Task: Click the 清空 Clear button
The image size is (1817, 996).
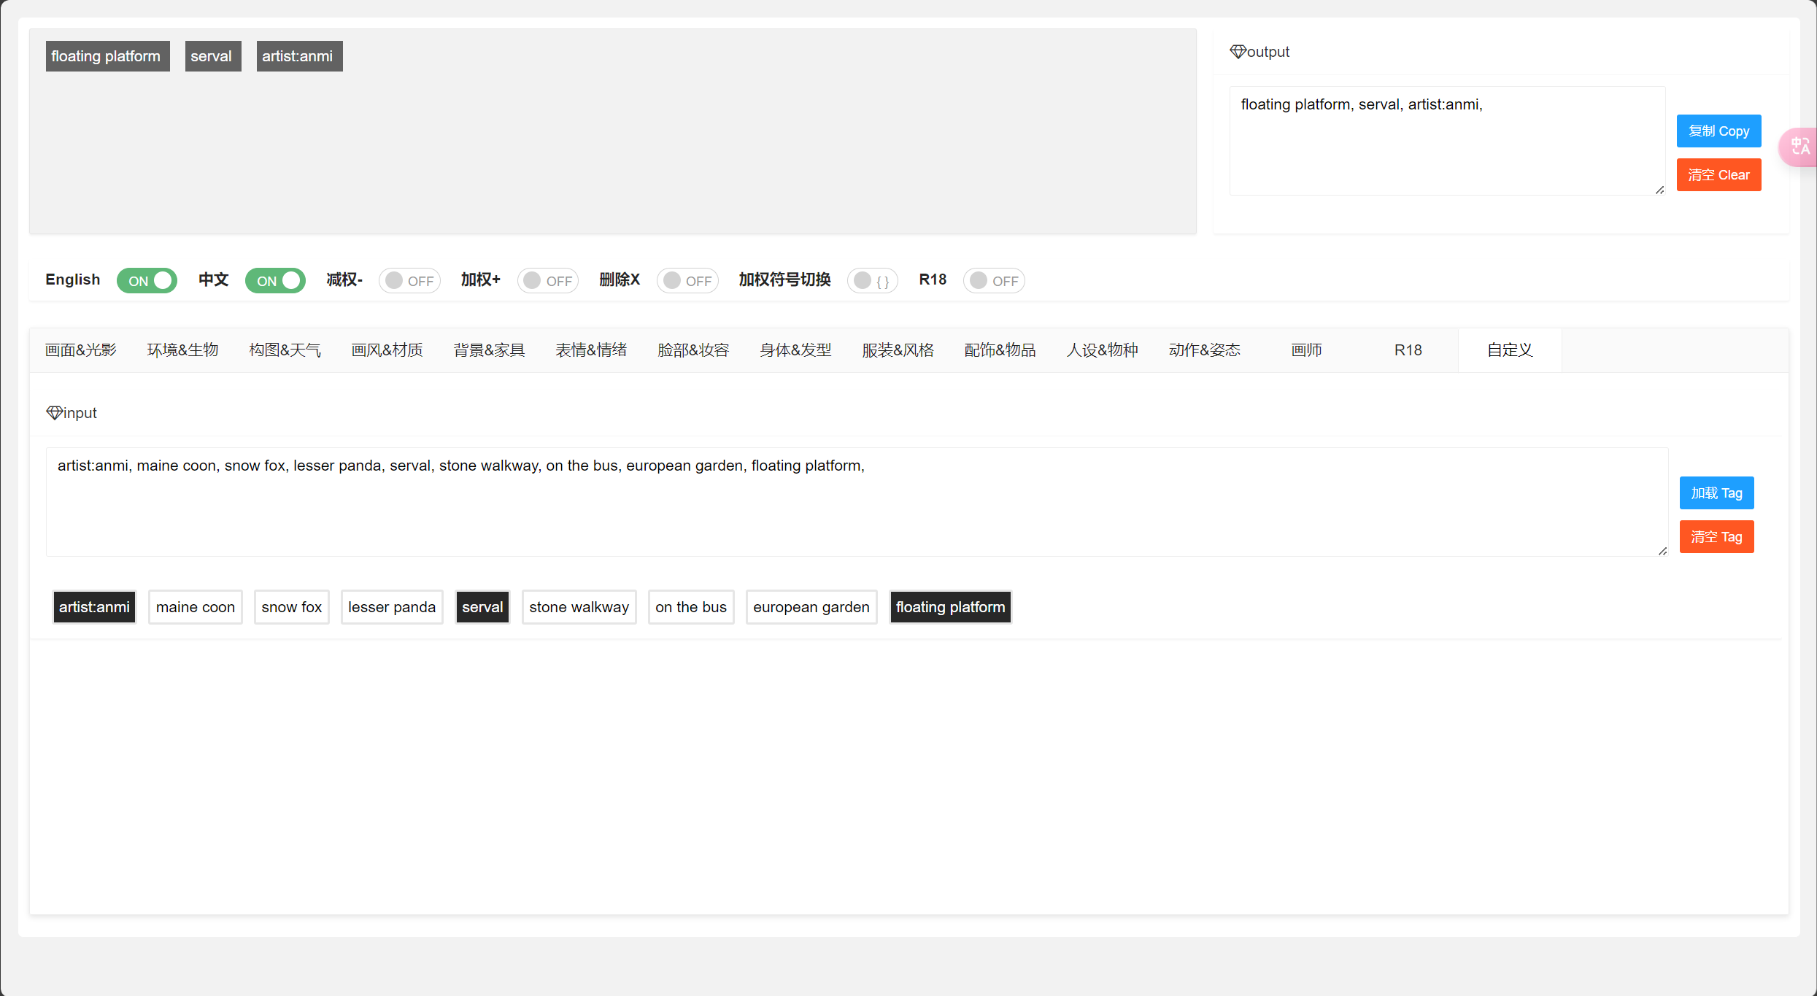Action: (1718, 175)
